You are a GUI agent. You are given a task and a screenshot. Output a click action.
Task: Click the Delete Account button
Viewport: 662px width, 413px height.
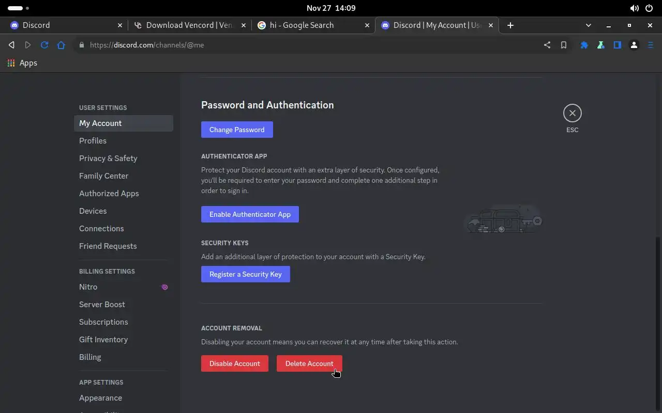(309, 363)
